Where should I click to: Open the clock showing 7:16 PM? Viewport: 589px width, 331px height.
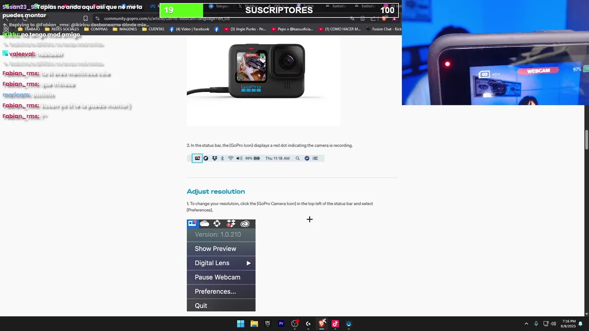[x=568, y=324]
